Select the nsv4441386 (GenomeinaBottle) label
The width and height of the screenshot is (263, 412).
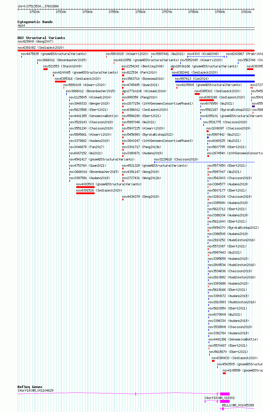point(233,339)
